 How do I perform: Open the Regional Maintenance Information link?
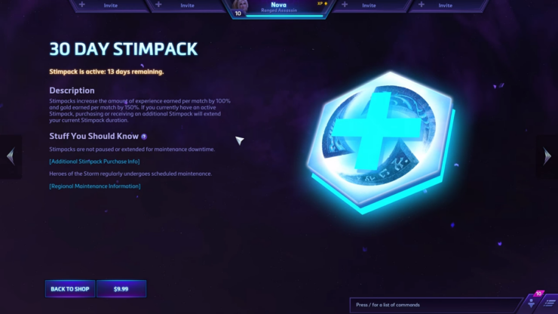pos(95,186)
